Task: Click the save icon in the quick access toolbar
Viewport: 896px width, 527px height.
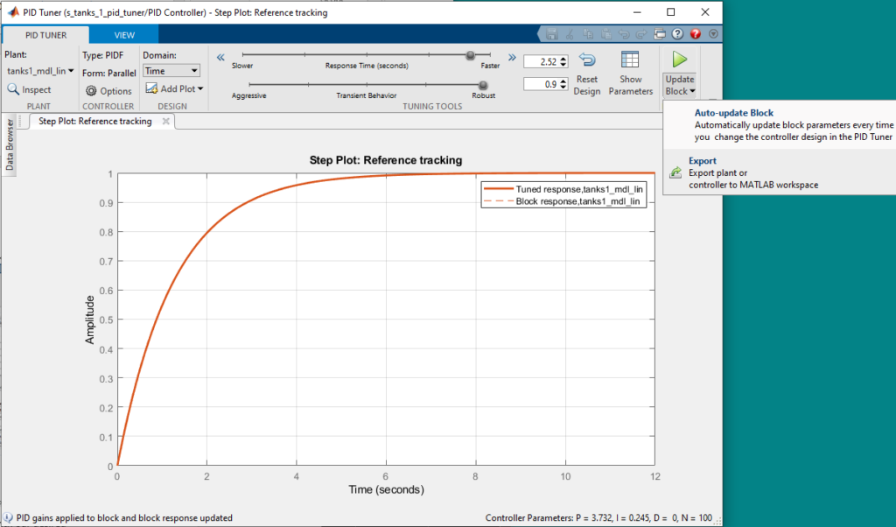Action: [x=551, y=33]
